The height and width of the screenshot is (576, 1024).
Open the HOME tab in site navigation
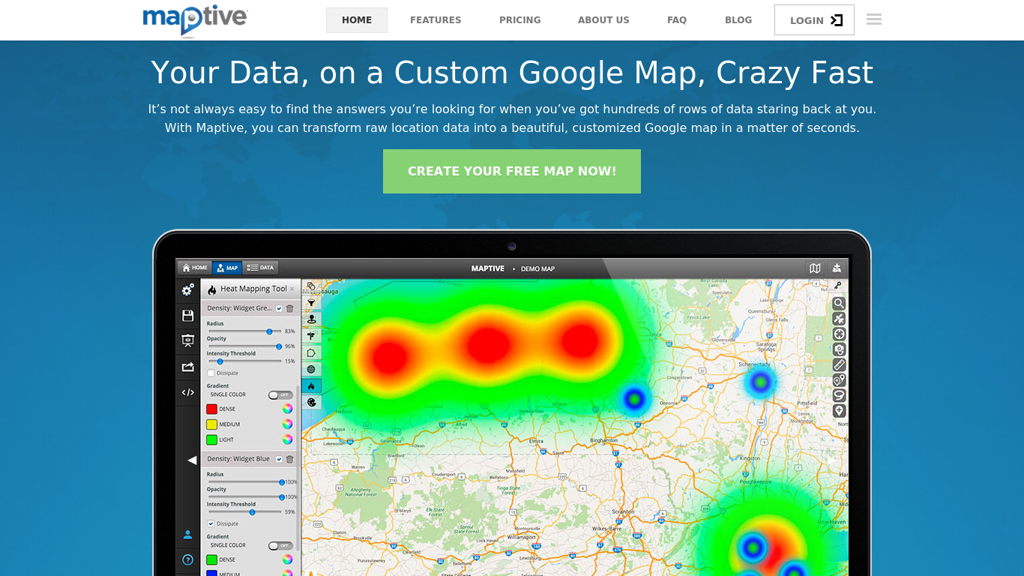(x=357, y=20)
